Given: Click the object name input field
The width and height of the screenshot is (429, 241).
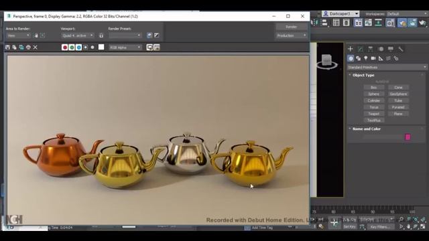Looking at the screenshot, I should pyautogui.click(x=383, y=137).
